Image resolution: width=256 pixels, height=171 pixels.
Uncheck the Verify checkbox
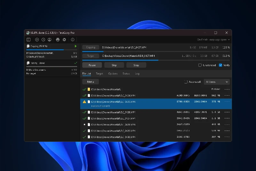(220, 65)
